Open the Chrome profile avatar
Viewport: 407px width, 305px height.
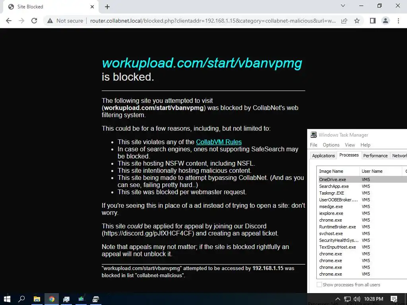point(386,21)
